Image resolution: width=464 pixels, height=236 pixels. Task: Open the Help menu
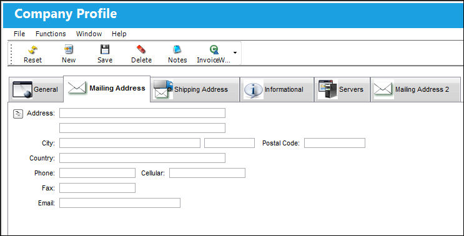tap(119, 34)
